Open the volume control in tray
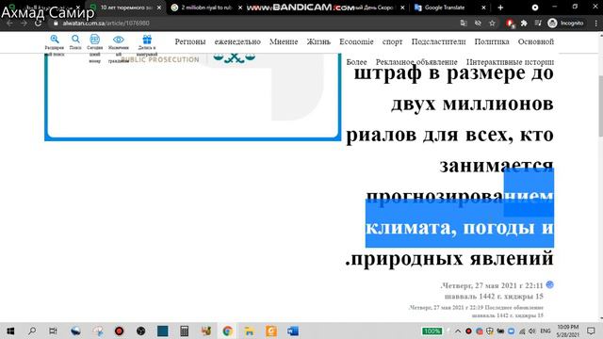The image size is (603, 339). point(532,331)
